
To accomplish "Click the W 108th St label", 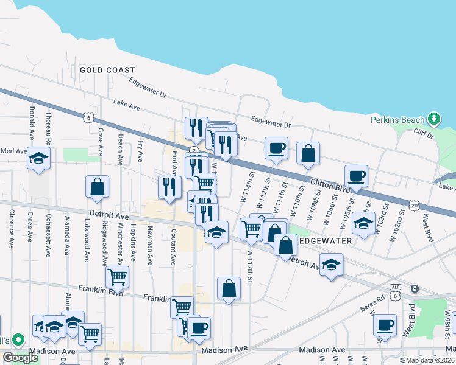I will (314, 205).
